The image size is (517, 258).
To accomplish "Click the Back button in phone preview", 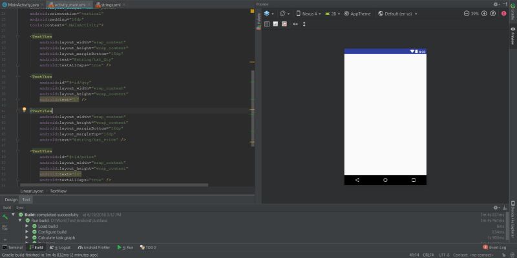I will click(357, 180).
